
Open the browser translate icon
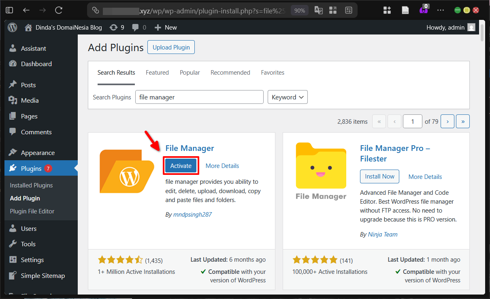point(318,10)
